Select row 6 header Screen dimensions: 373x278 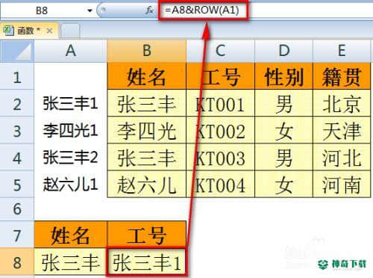pyautogui.click(x=17, y=208)
